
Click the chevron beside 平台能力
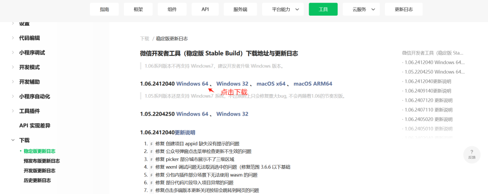click(x=297, y=9)
